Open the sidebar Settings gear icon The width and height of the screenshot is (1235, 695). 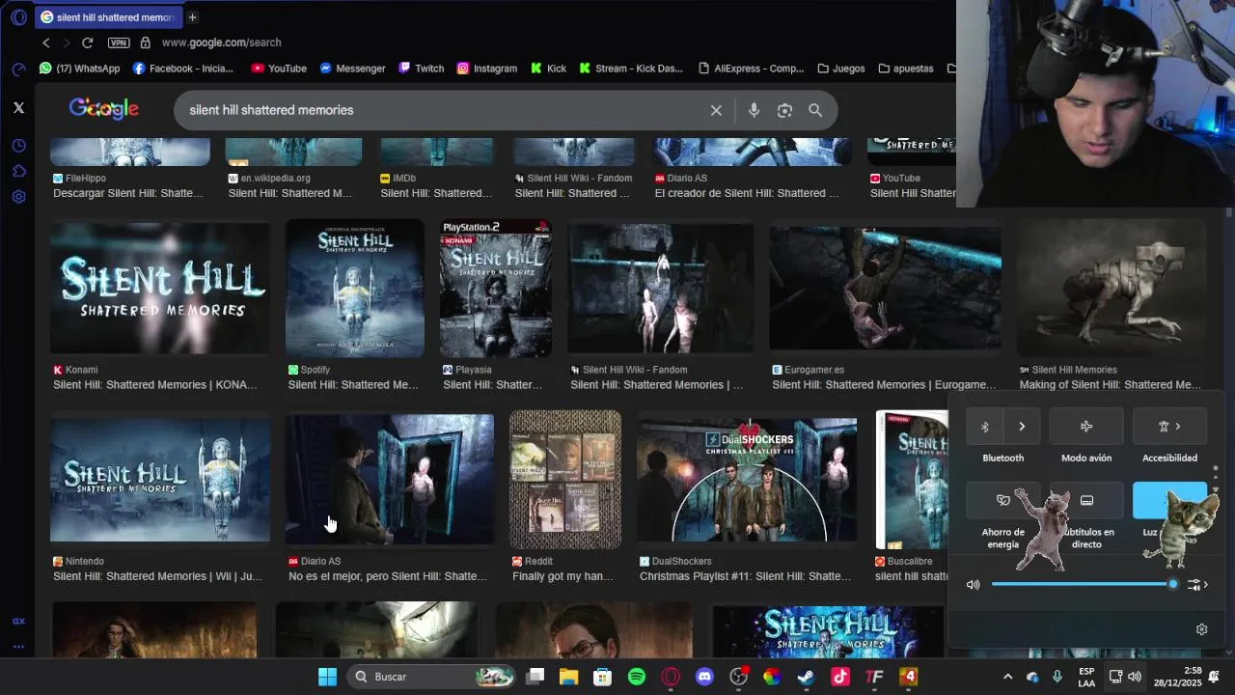(x=18, y=196)
